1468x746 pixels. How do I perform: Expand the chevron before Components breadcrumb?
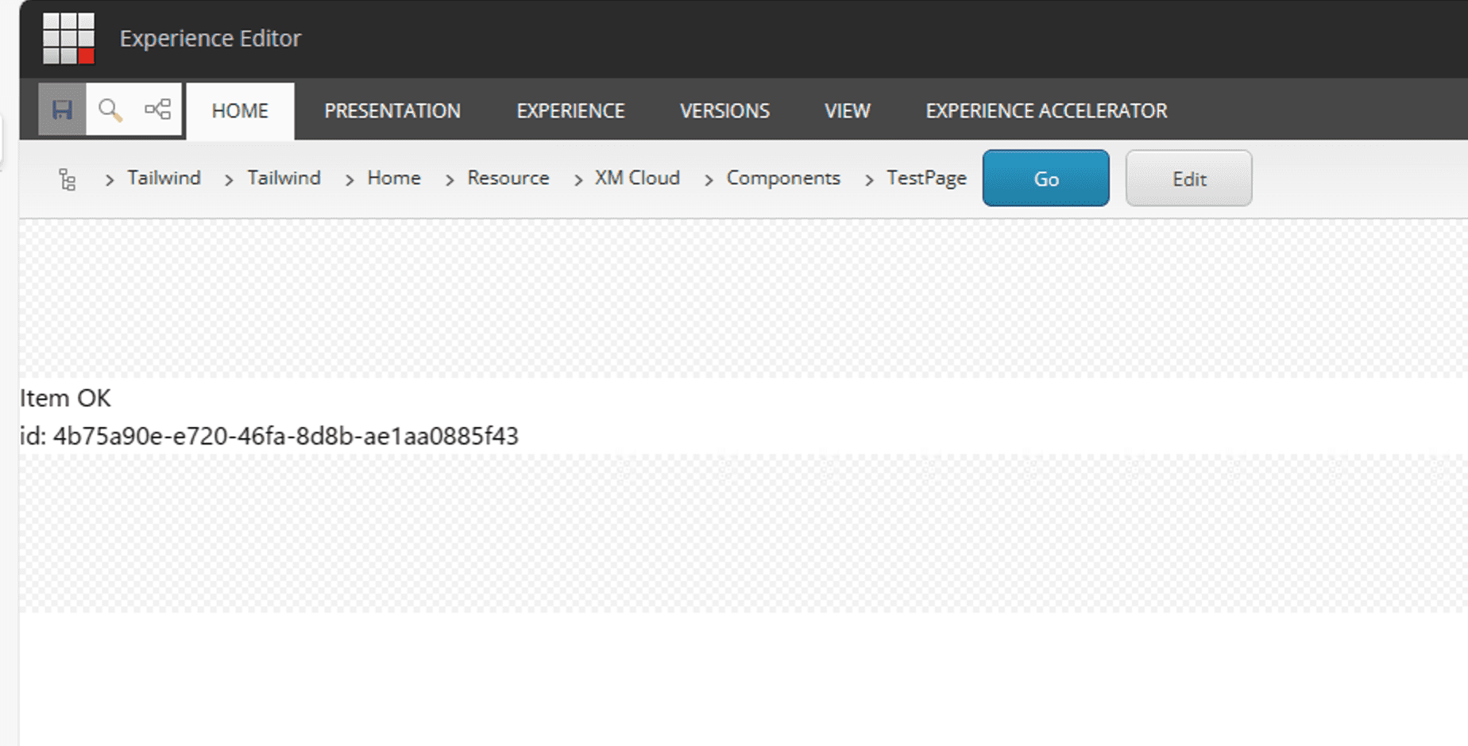[x=709, y=180]
